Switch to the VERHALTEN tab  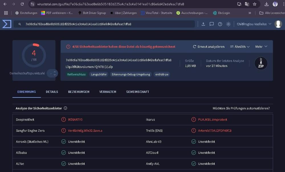tap(108, 92)
